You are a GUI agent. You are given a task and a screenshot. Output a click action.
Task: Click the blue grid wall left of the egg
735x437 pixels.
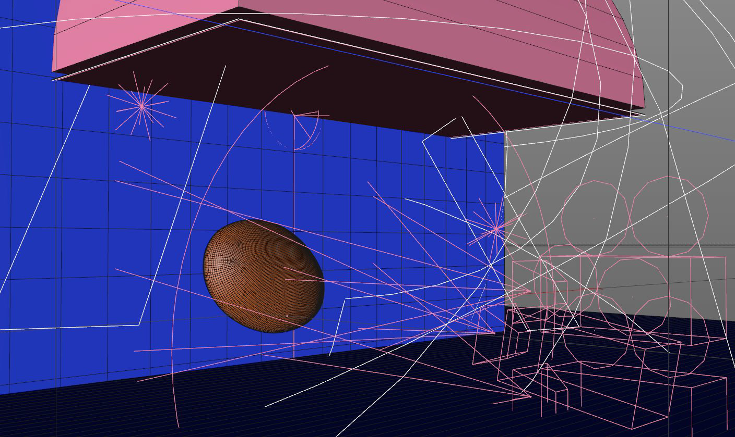(x=78, y=234)
